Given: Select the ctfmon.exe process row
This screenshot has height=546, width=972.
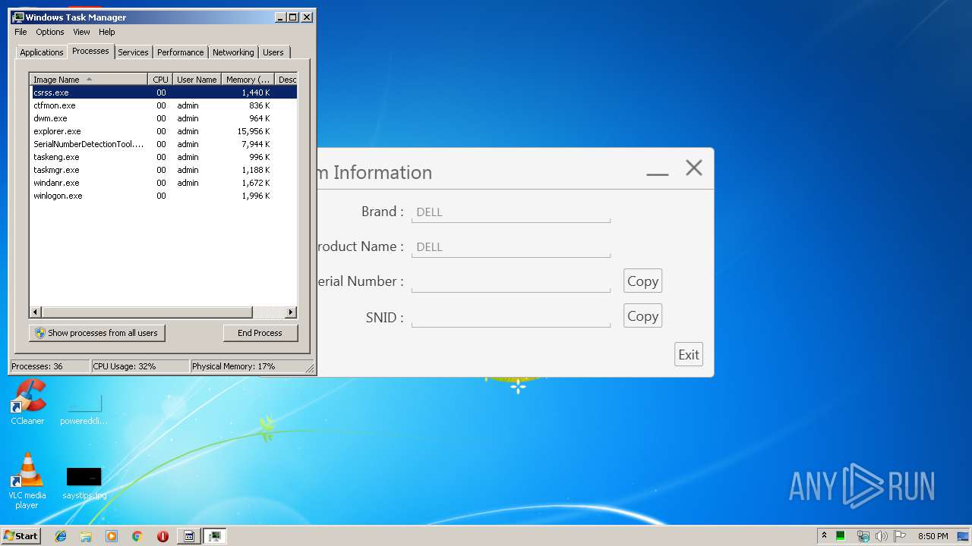Looking at the screenshot, I should (163, 105).
